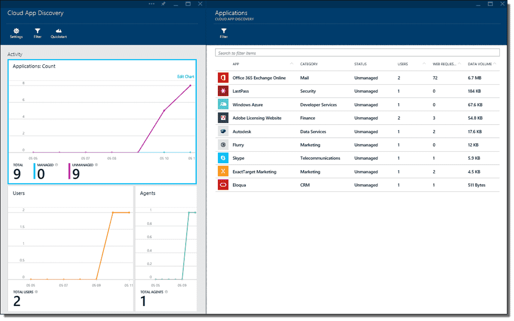Click the Autodesk app icon
The width and height of the screenshot is (514, 321).
223,131
